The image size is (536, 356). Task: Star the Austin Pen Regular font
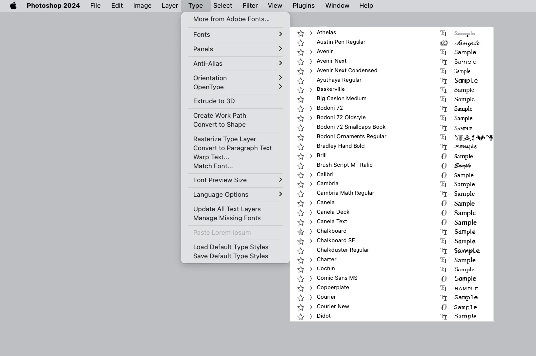(x=301, y=43)
